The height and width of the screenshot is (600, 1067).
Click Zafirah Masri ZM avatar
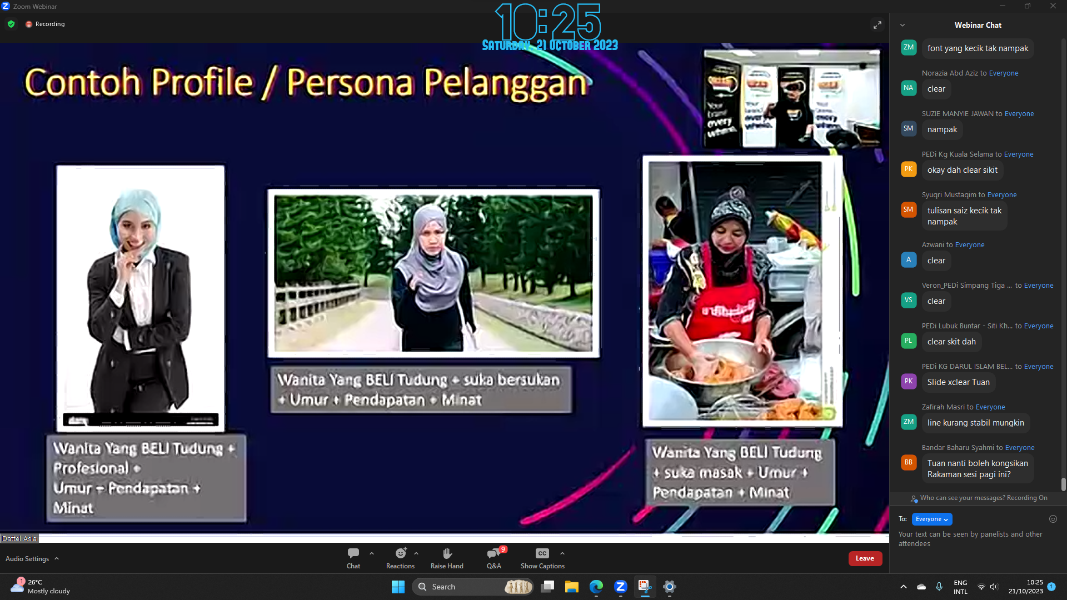click(x=909, y=422)
